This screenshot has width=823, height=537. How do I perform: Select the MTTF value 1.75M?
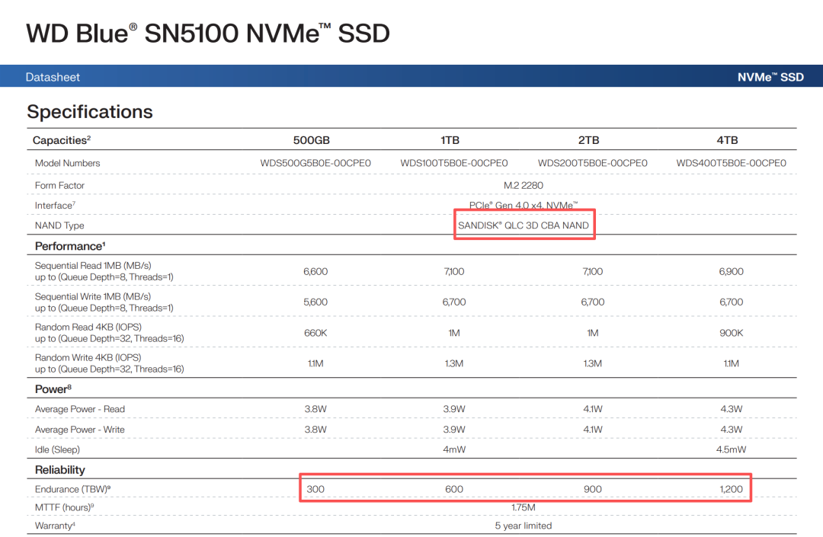coord(524,507)
